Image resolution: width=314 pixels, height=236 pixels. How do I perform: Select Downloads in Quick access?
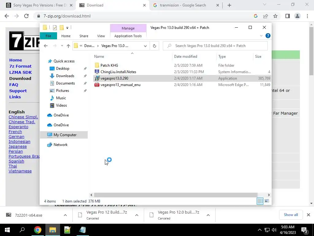65,76
